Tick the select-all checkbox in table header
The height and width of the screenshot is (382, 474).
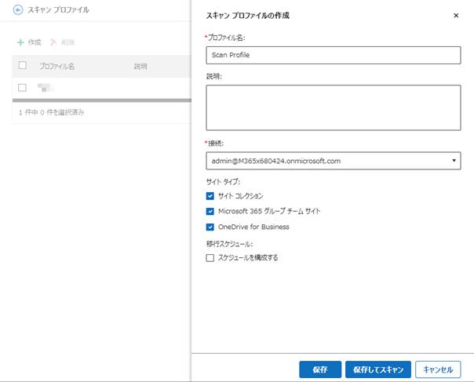tap(23, 65)
